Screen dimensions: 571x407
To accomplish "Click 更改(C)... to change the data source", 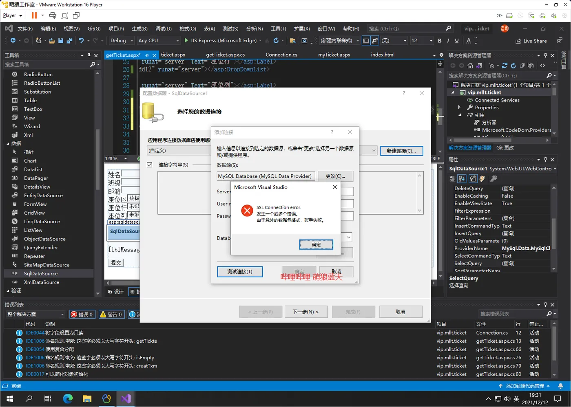I will 335,176.
